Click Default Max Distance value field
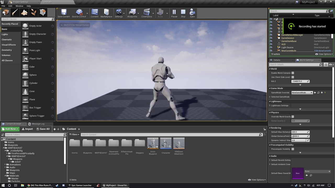Image resolution: width=335 pixels, height=188 pixels. (x=300, y=132)
